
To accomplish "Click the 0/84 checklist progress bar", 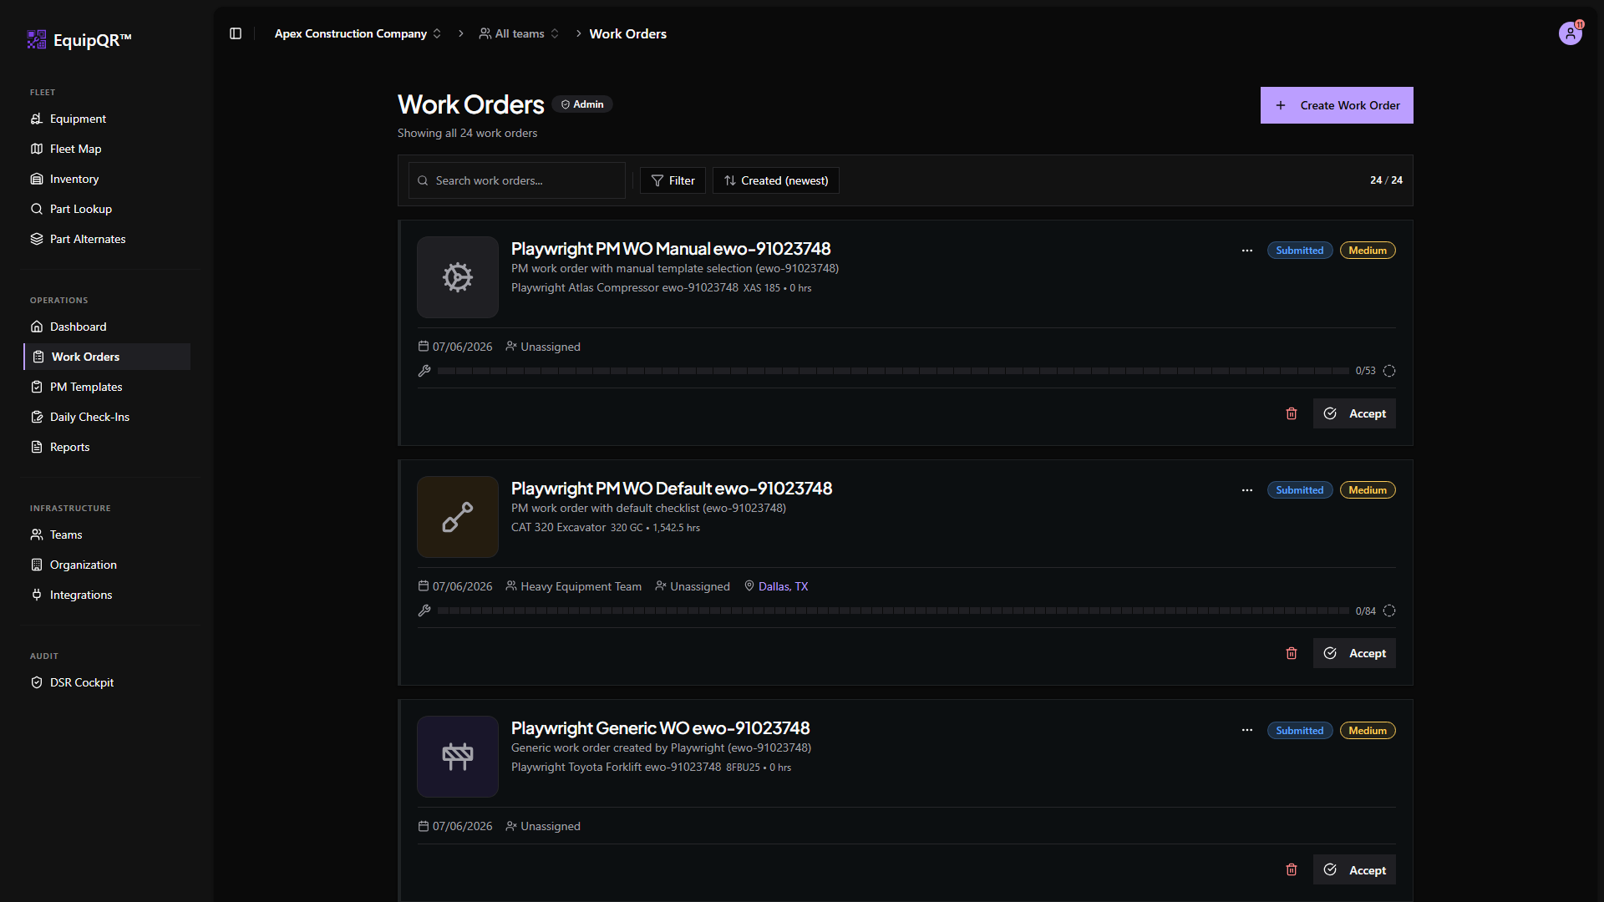I will pos(893,611).
